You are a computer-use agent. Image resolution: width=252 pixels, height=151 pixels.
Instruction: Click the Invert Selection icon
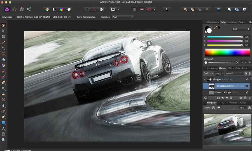102,9
